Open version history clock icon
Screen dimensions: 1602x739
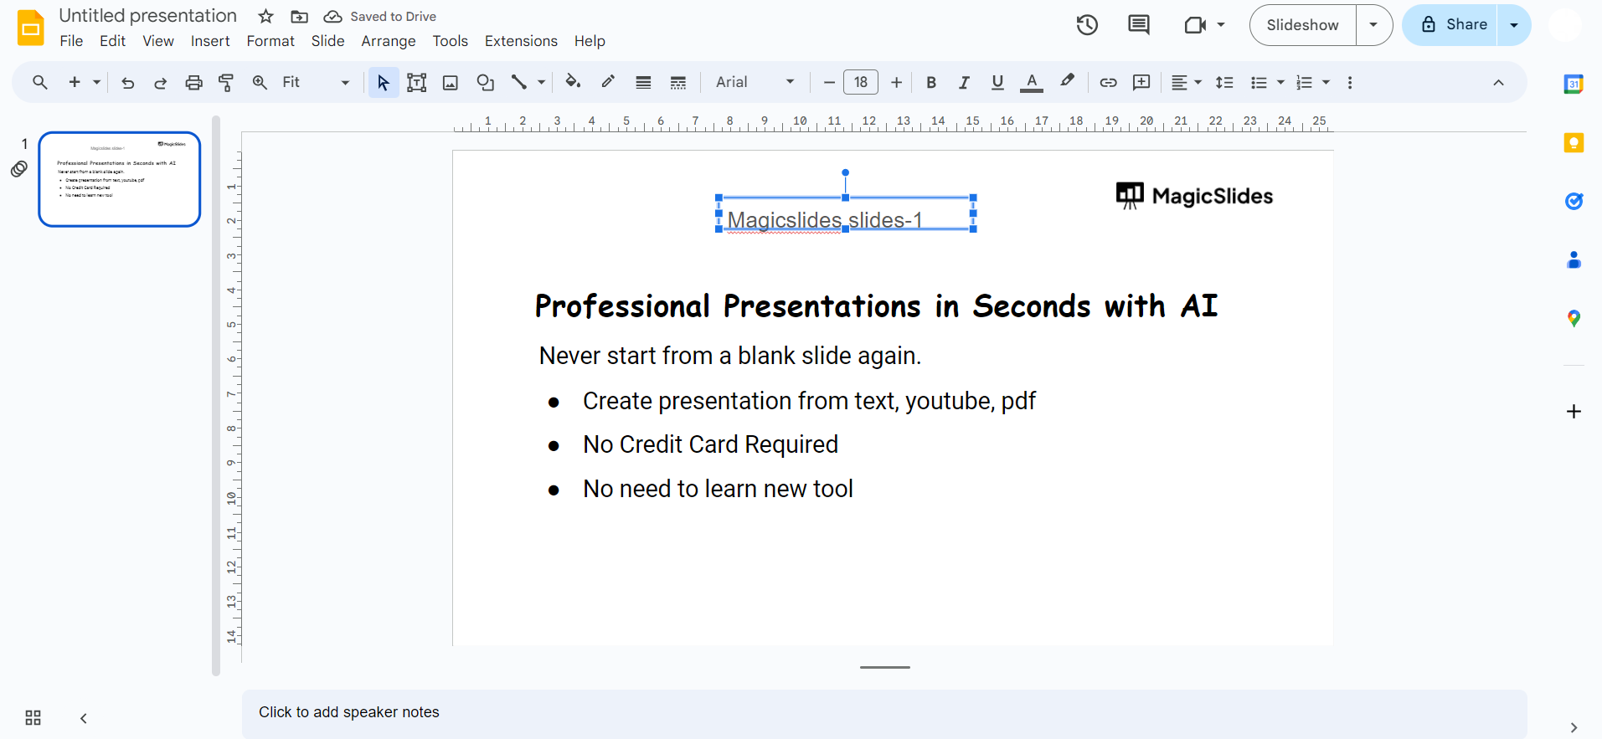click(1087, 25)
